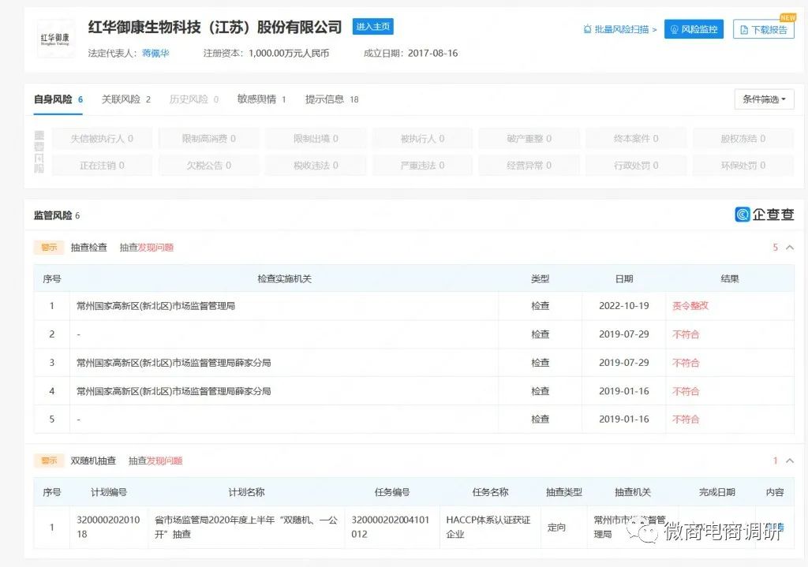Click the 任务名称 column header
Screen dimensions: 808x567
click(490, 492)
